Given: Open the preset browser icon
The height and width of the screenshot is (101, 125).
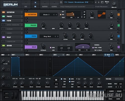Looking at the screenshot, I should pyautogui.click(x=102, y=2).
